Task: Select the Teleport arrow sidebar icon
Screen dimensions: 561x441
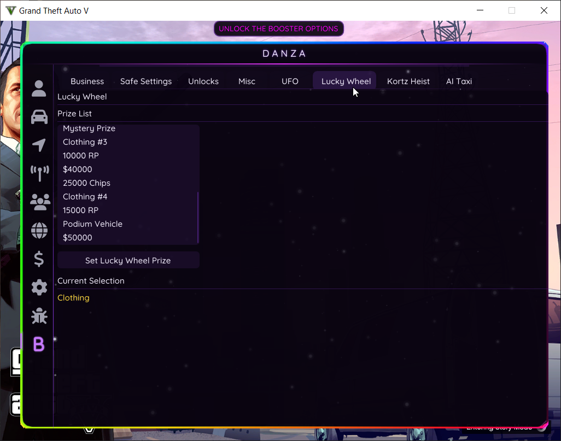Action: [39, 145]
